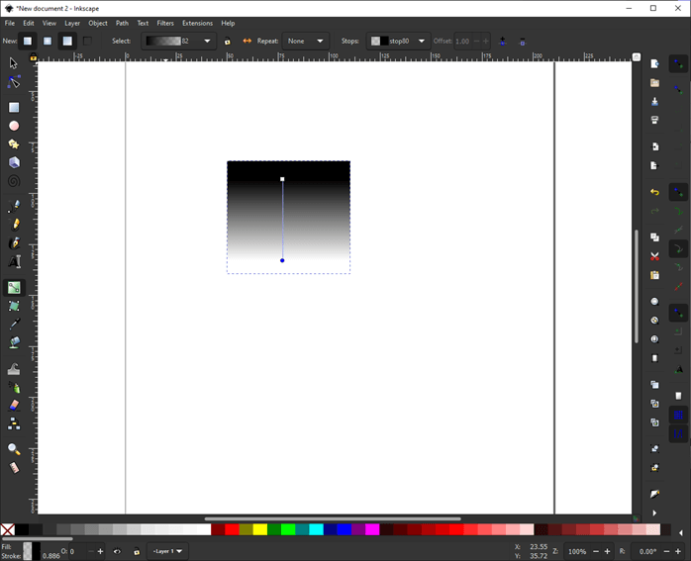This screenshot has width=691, height=561.
Task: Toggle the gradient link lock icon
Action: (x=228, y=42)
